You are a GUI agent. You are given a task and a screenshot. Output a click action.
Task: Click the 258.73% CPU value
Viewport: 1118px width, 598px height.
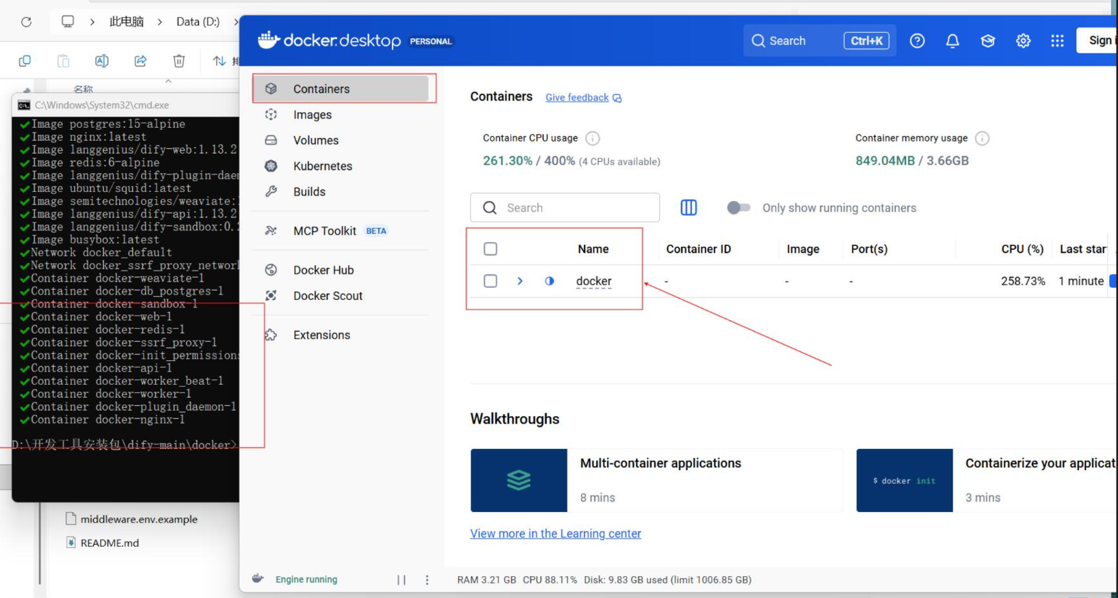click(x=1023, y=281)
